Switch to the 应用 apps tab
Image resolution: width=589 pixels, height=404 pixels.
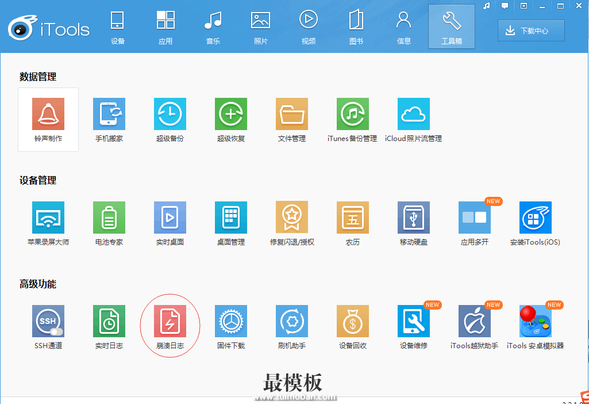click(165, 28)
